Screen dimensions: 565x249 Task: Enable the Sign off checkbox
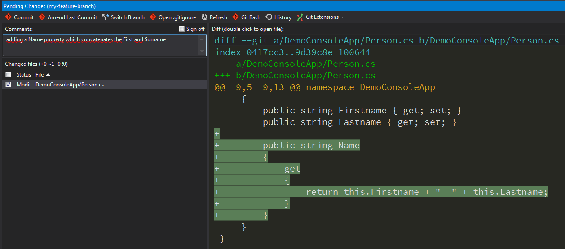tap(182, 29)
